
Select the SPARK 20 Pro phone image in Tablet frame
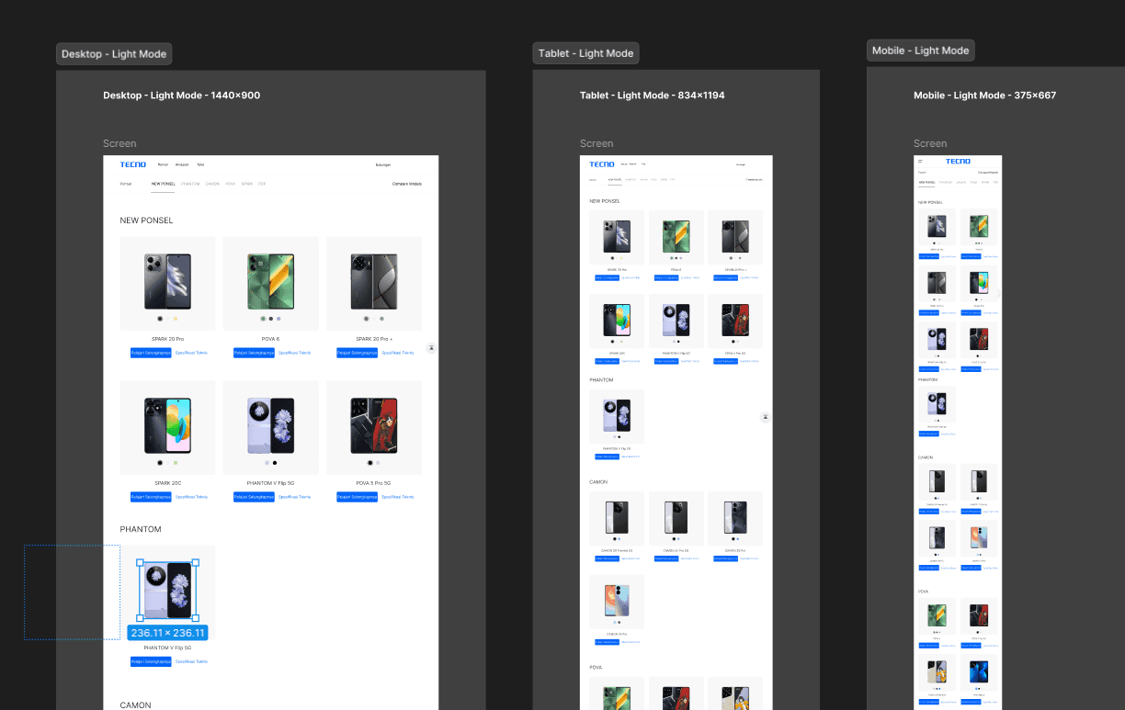tap(617, 237)
